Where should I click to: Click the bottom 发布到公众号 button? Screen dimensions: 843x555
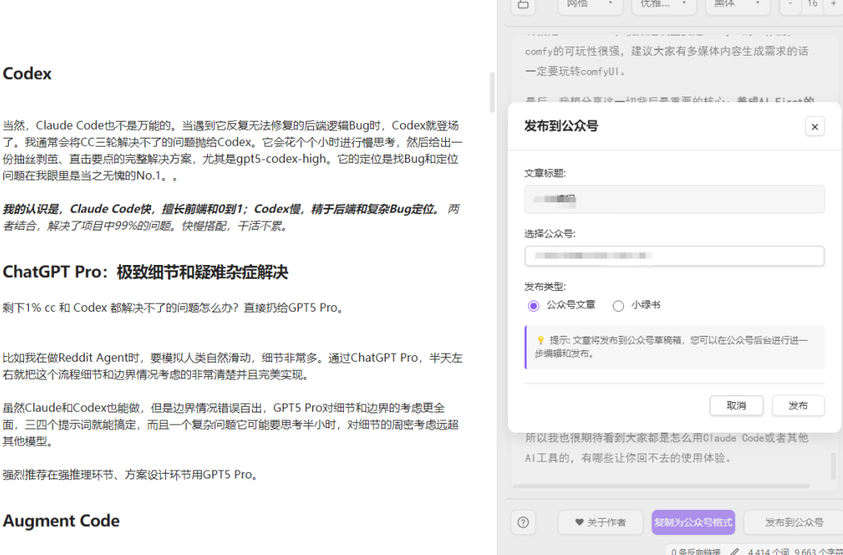coord(793,522)
